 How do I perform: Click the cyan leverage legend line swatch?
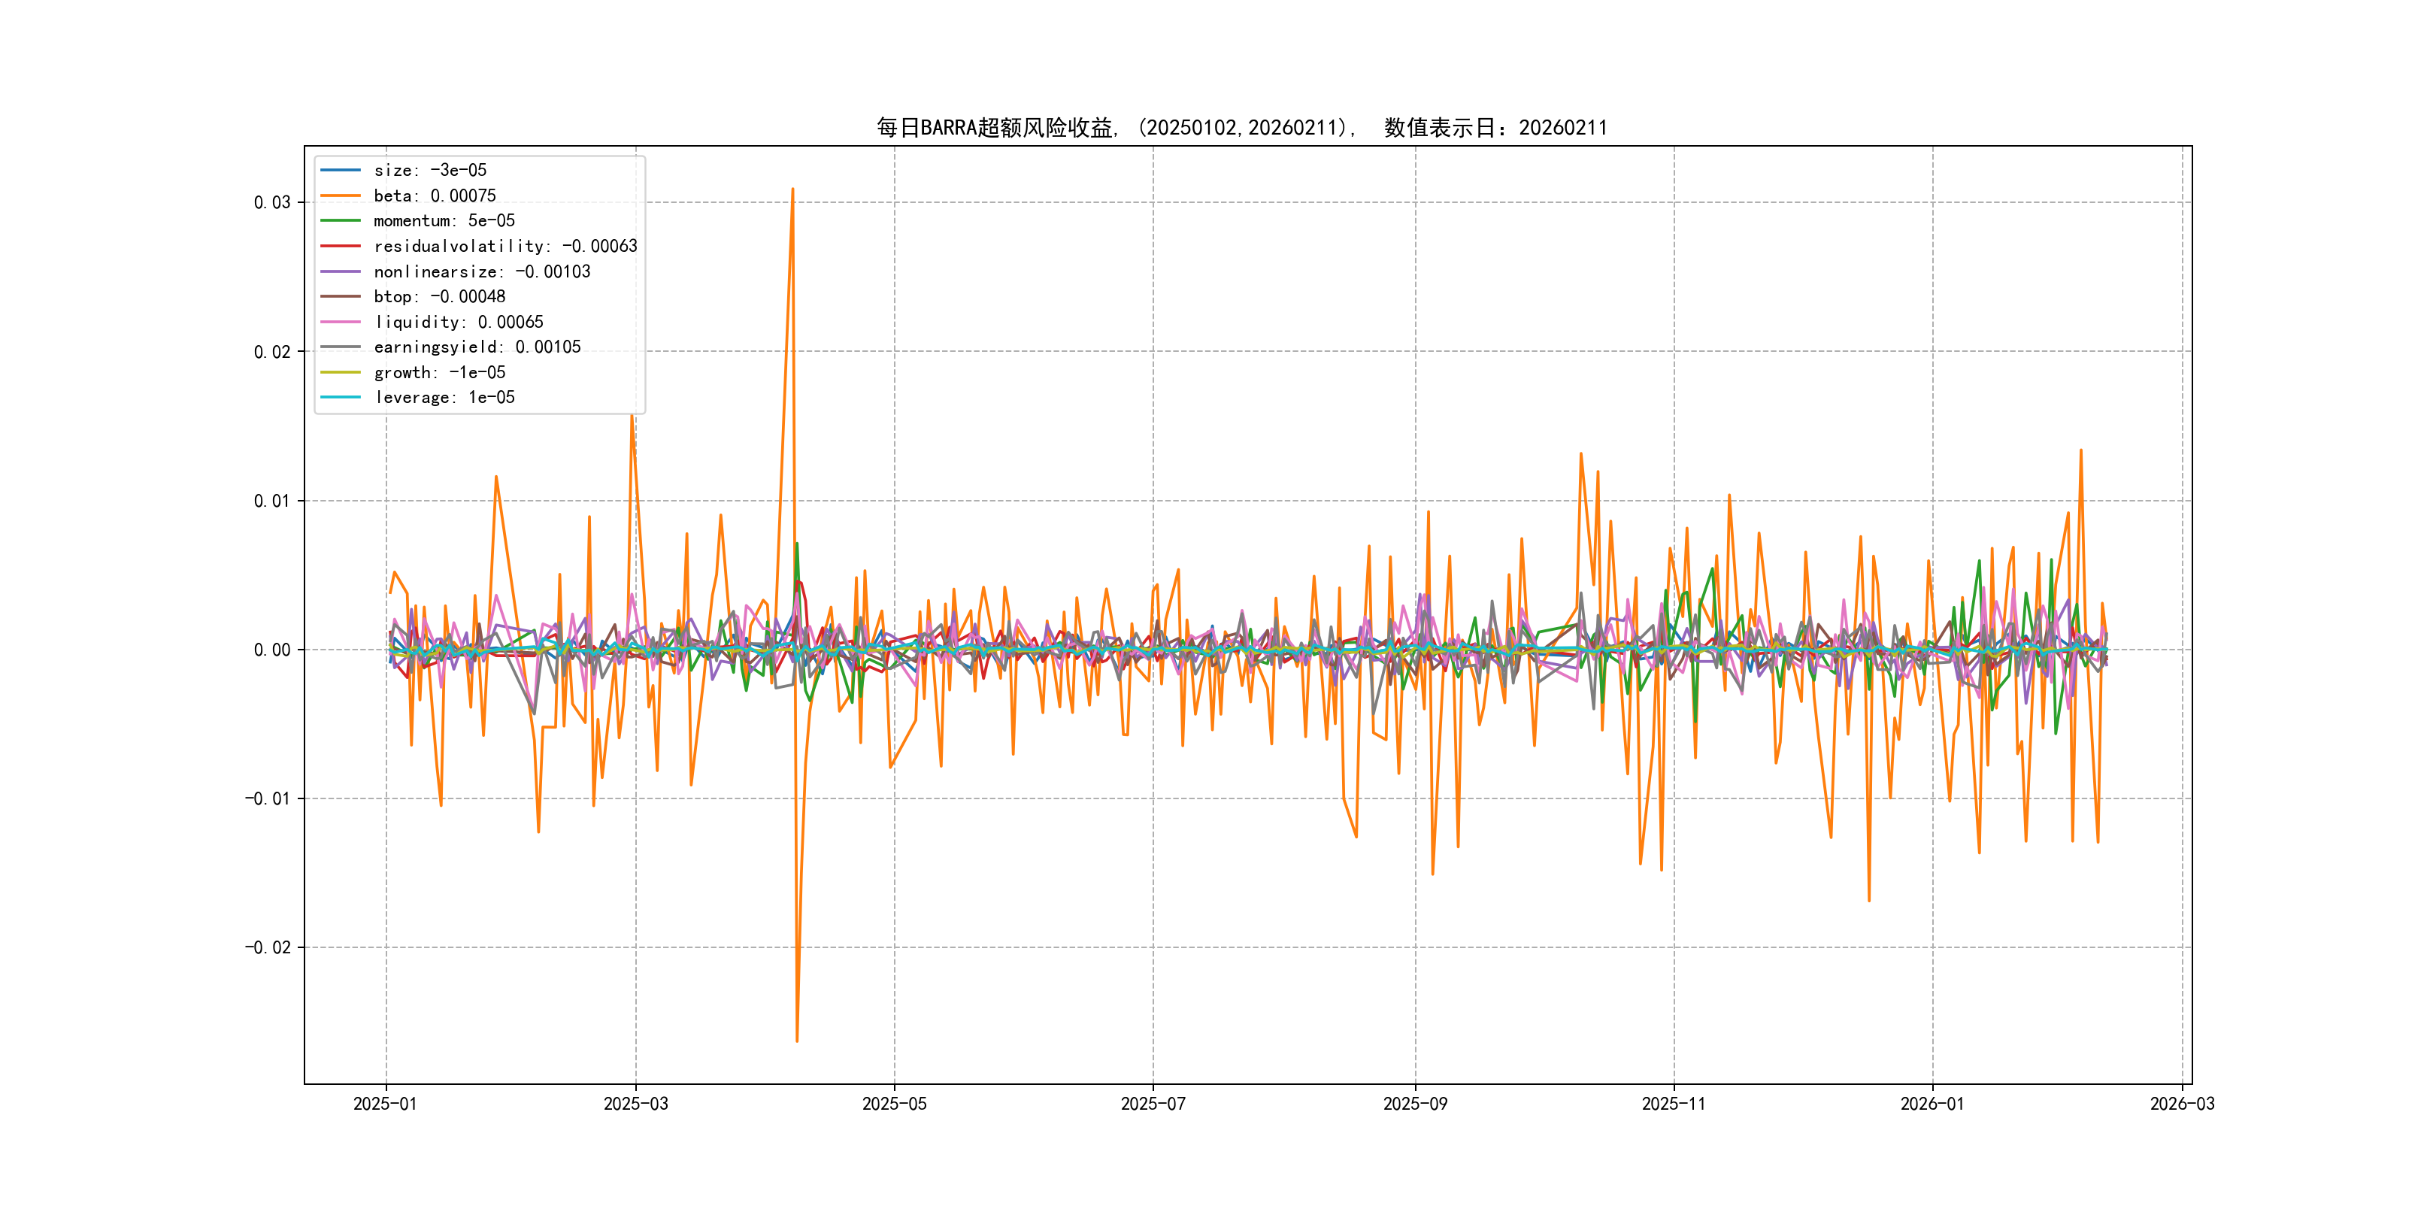(341, 397)
